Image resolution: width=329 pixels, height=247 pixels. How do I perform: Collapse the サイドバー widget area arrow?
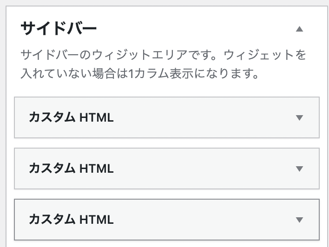pyautogui.click(x=299, y=29)
